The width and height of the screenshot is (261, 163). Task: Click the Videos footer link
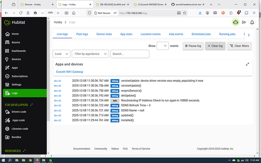tap(115, 149)
